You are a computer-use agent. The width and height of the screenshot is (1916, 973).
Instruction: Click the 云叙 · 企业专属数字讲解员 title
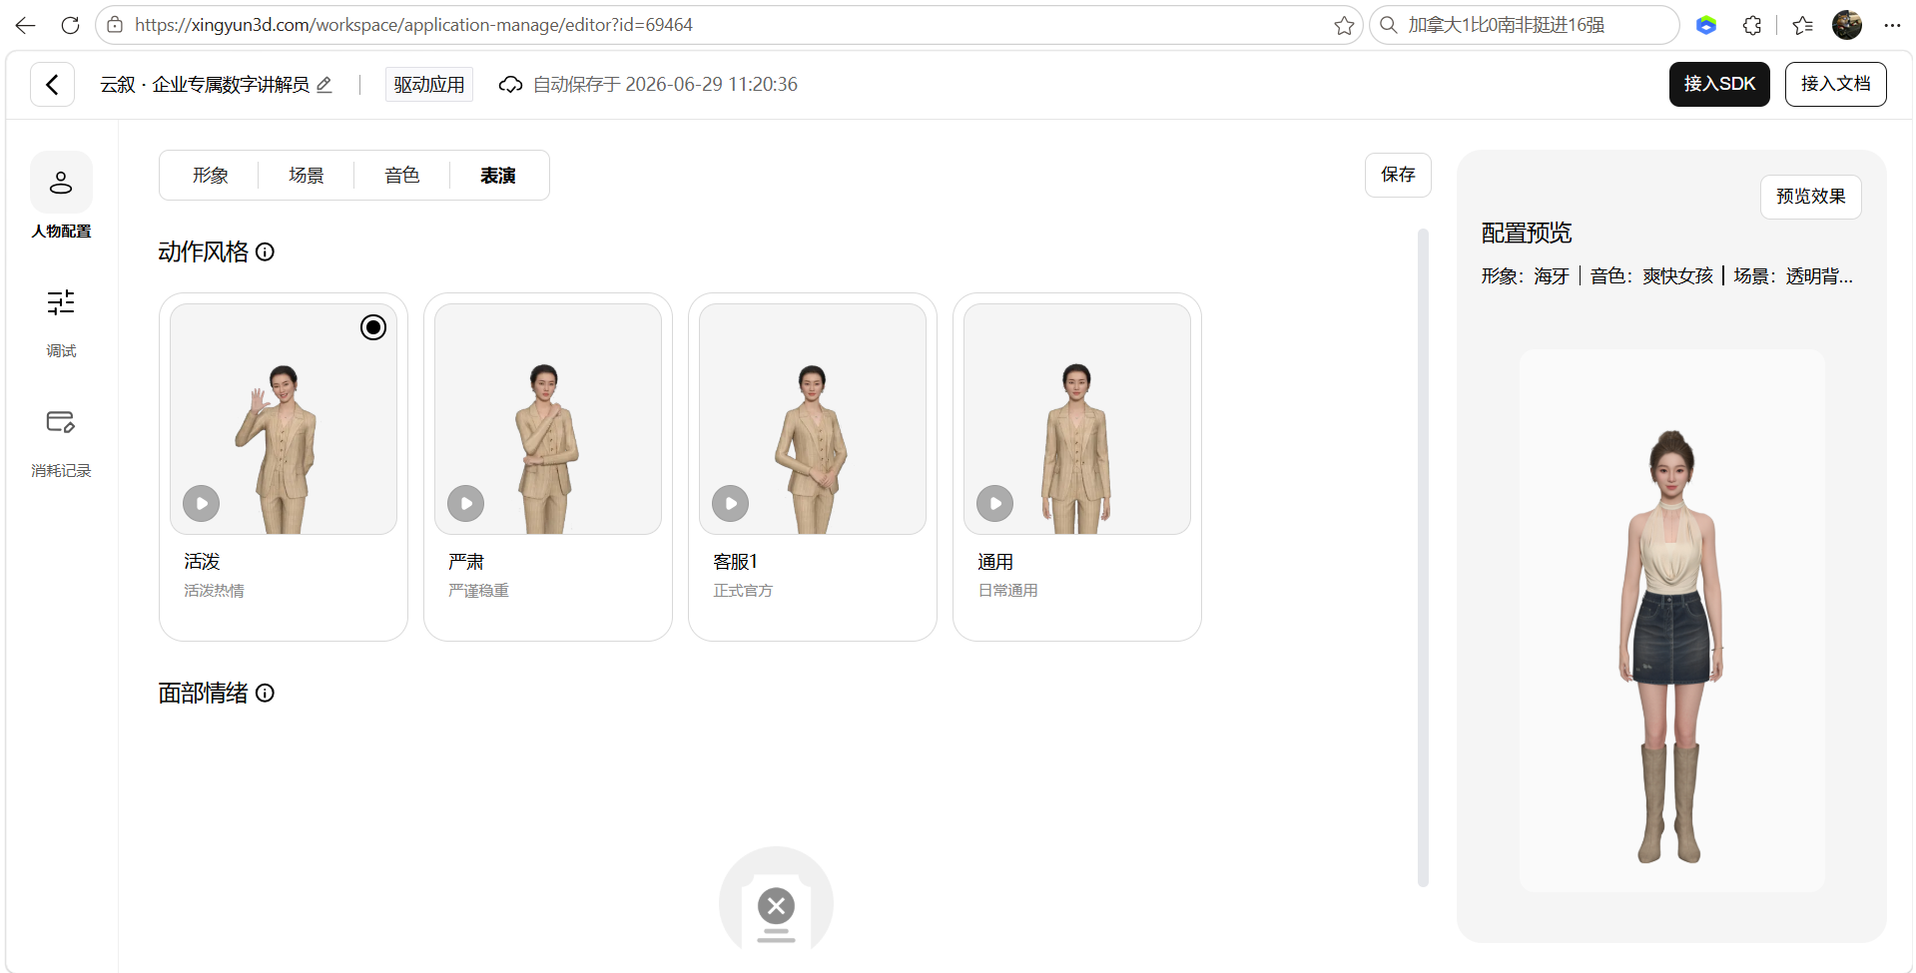(205, 85)
